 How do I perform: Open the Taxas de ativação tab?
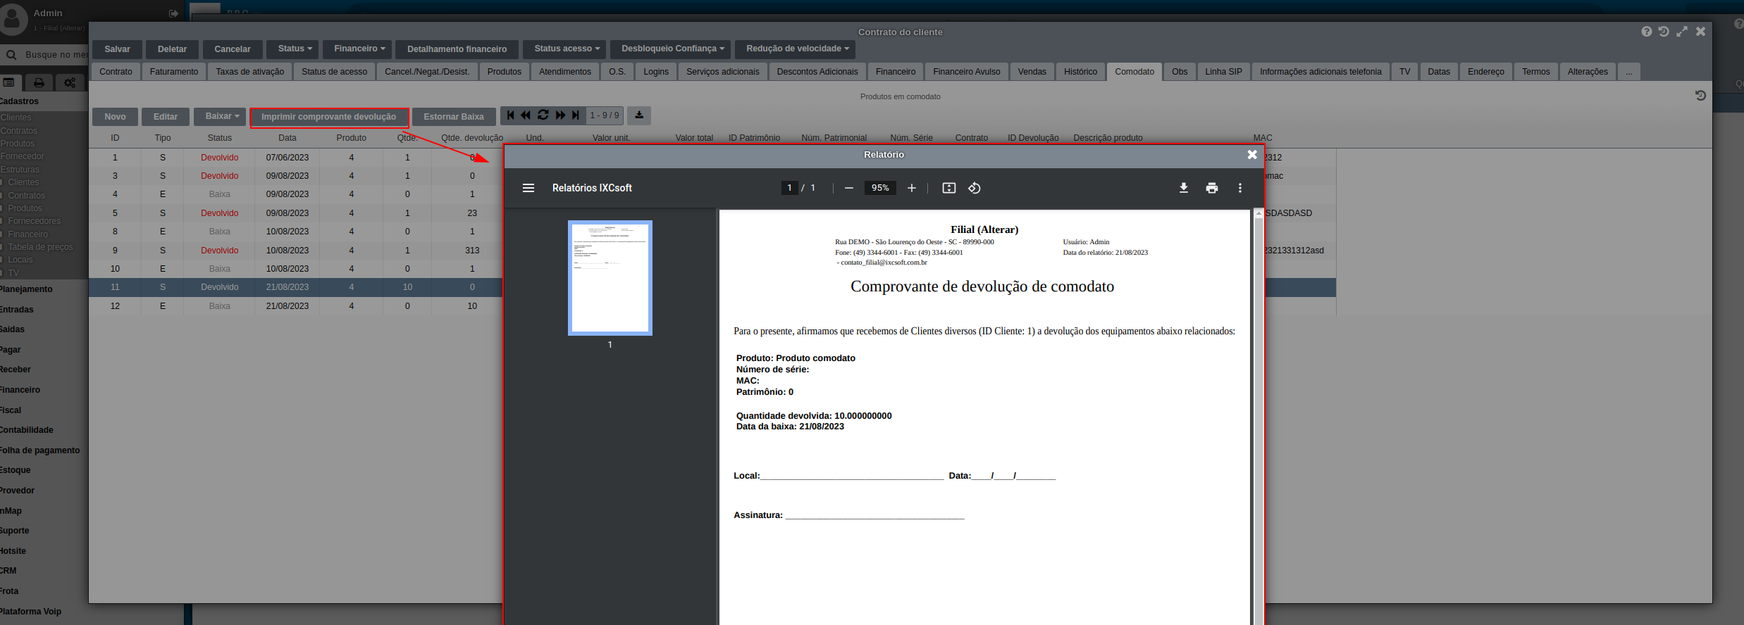tap(250, 72)
